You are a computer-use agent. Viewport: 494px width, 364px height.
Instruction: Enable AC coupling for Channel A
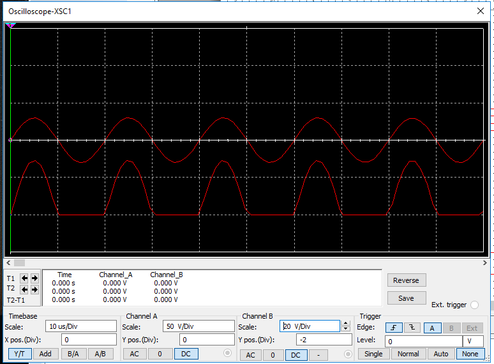coord(134,354)
